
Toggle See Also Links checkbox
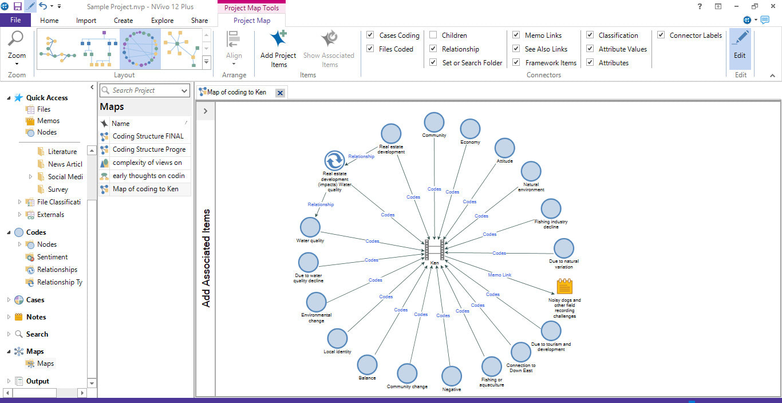(516, 49)
